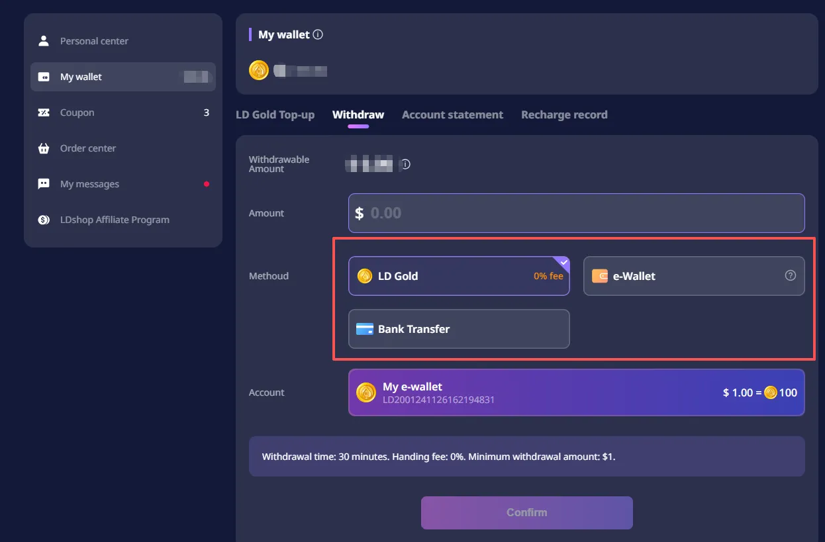Click the LDshop Affiliate Program dollar icon
This screenshot has height=542, width=825.
click(x=44, y=220)
